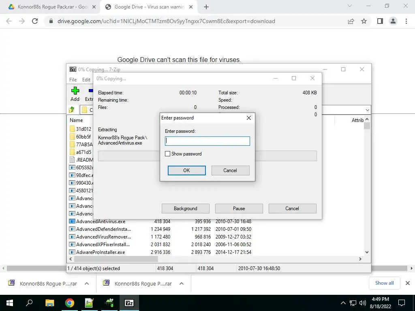Open Chrome side panel icon
The image size is (415, 311).
380,21
